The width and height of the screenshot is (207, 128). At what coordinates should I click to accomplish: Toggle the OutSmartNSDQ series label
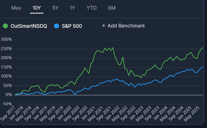tap(29, 26)
